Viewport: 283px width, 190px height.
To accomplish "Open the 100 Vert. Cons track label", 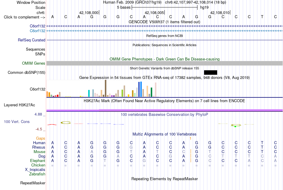I will coord(17,122).
